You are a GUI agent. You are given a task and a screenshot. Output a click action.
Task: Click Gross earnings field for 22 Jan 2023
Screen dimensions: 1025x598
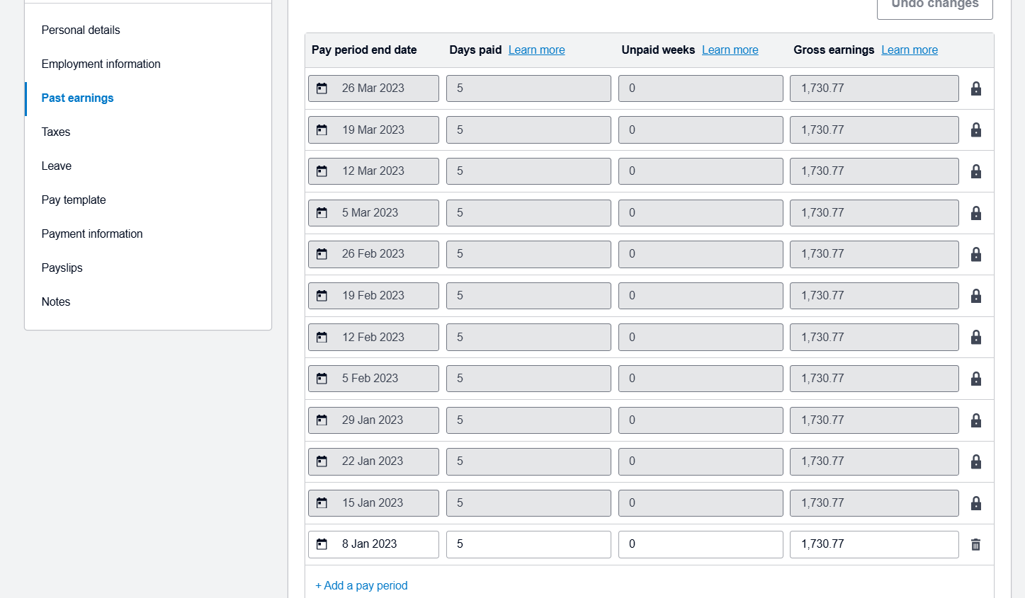[874, 461]
